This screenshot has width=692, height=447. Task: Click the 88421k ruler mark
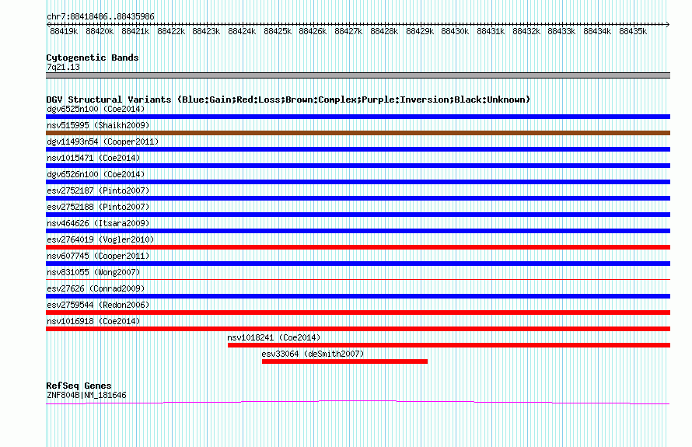pos(135,31)
